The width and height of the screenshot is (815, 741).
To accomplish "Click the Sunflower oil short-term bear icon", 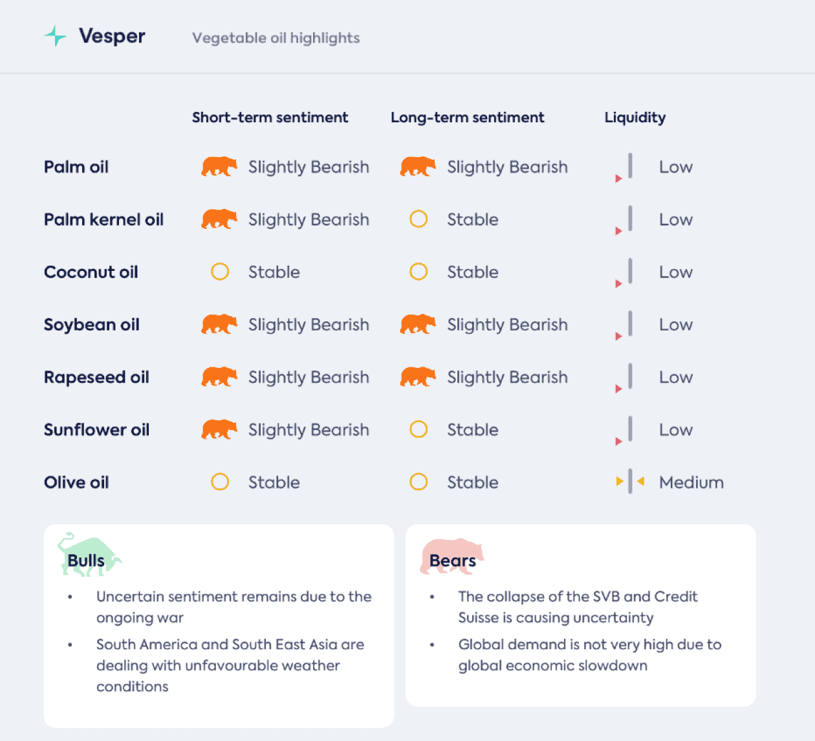I will (x=219, y=429).
